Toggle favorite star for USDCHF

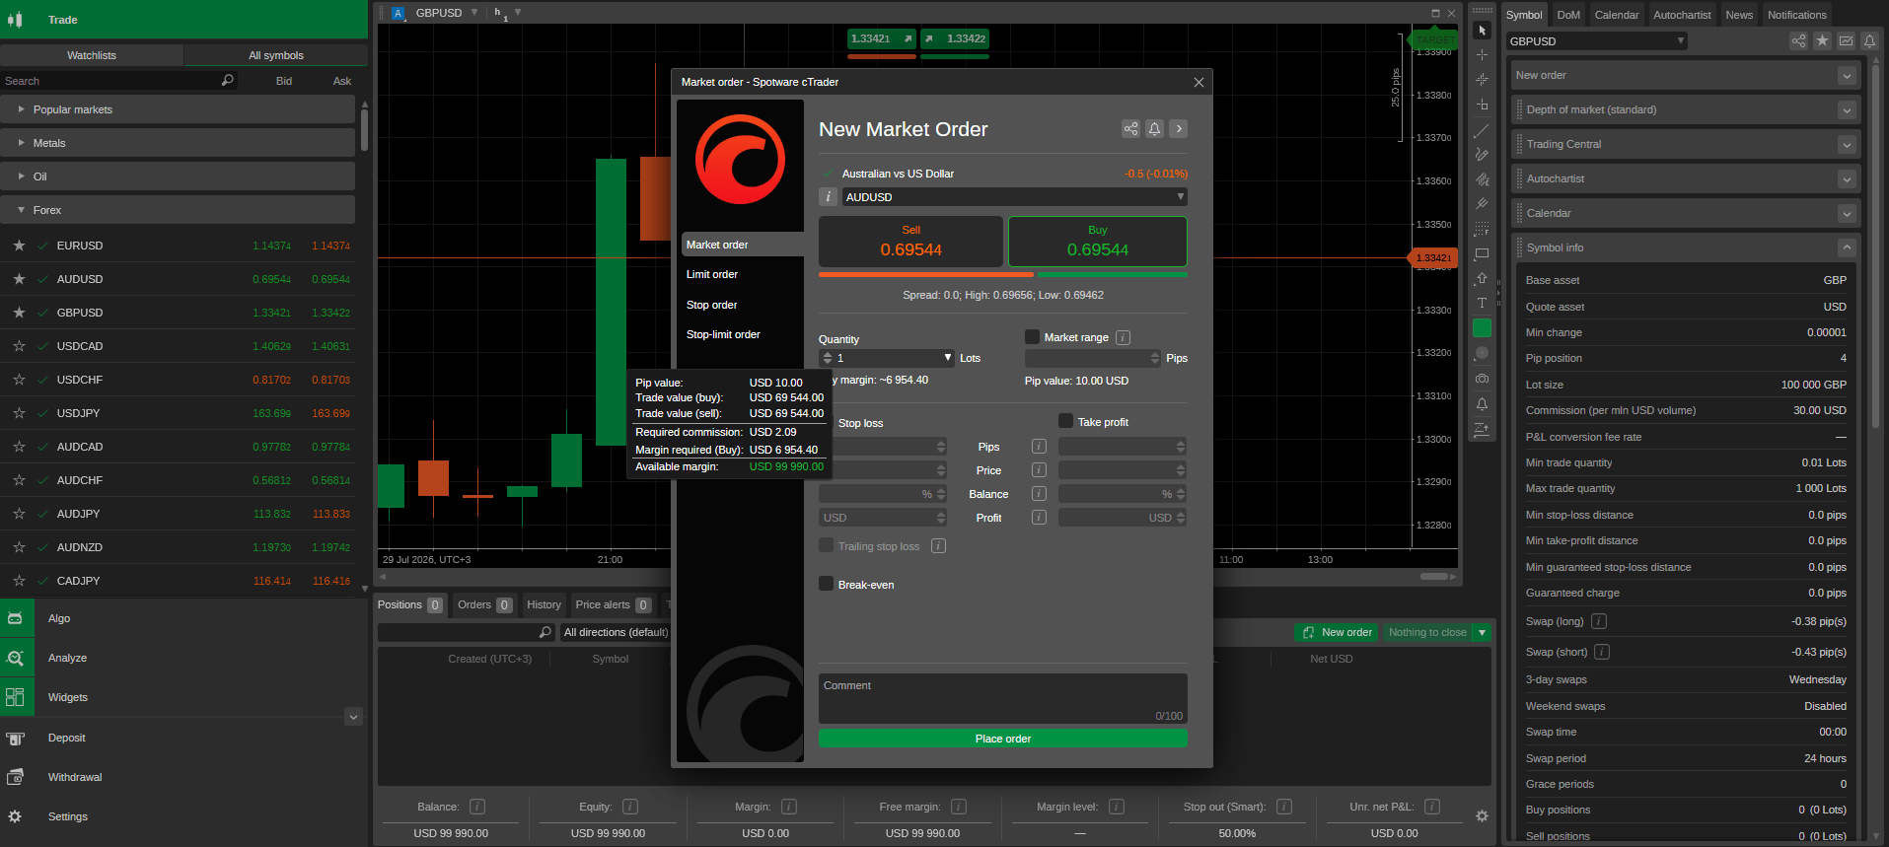point(19,380)
